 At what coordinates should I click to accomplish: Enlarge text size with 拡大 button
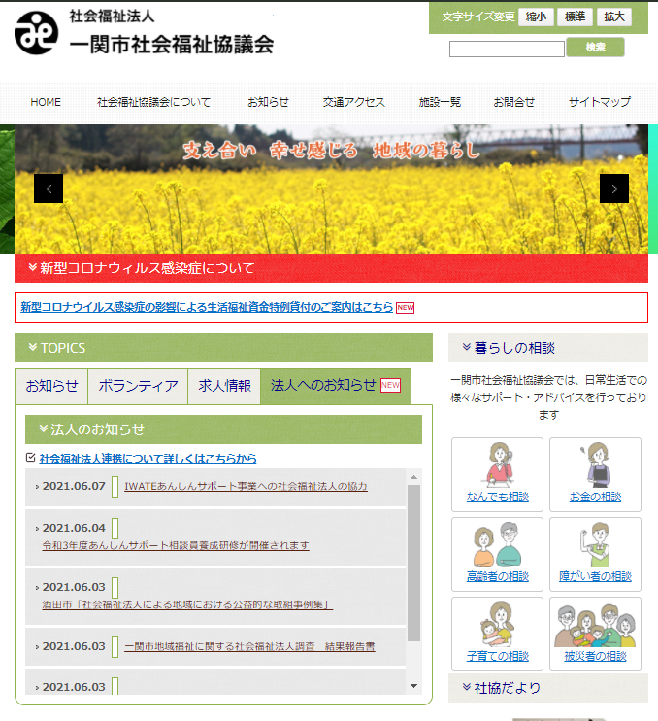click(614, 17)
